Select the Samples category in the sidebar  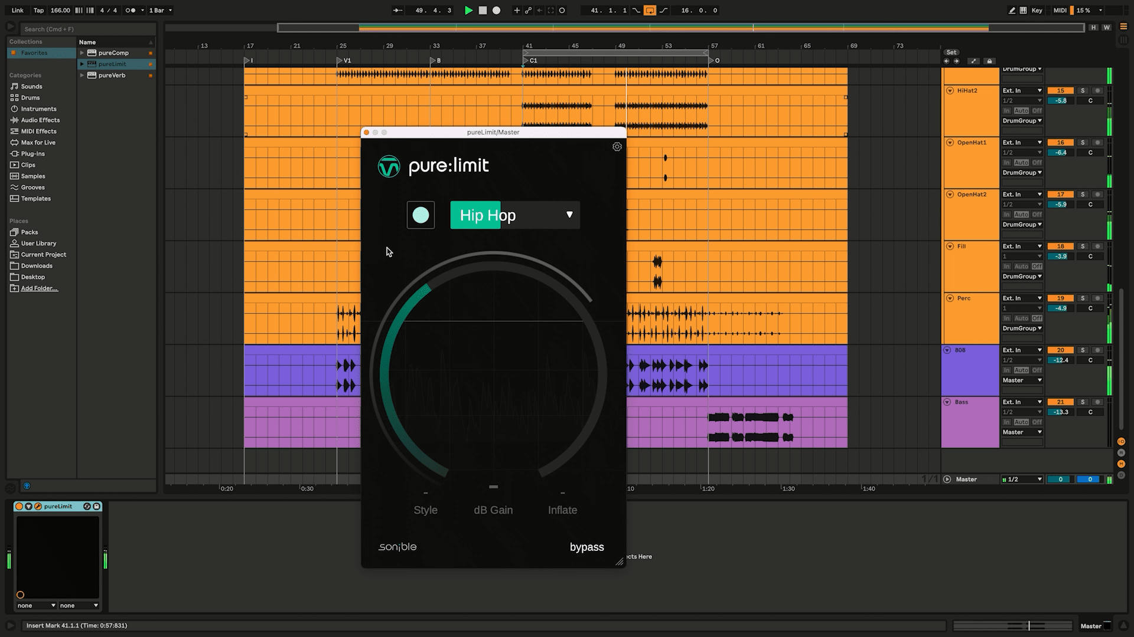pyautogui.click(x=32, y=176)
